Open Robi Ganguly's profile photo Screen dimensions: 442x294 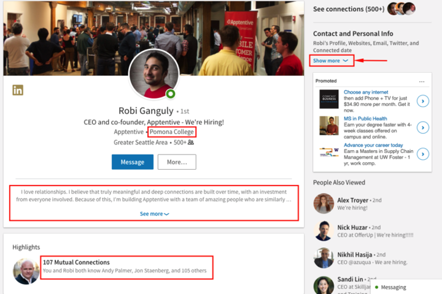click(x=153, y=74)
